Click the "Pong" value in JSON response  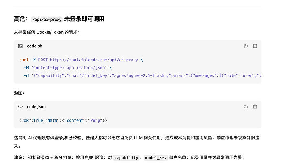point(95,120)
